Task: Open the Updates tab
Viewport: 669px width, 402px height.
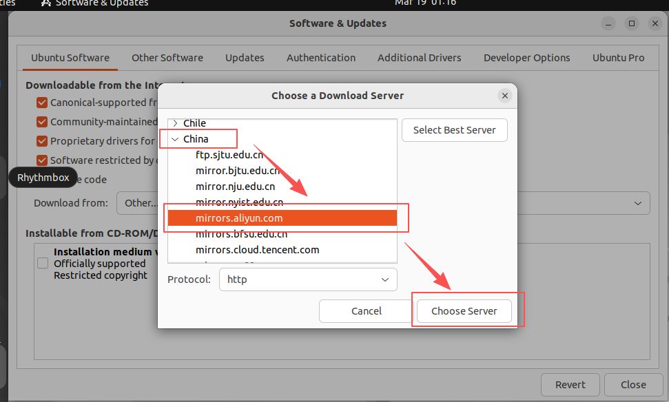Action: [245, 58]
